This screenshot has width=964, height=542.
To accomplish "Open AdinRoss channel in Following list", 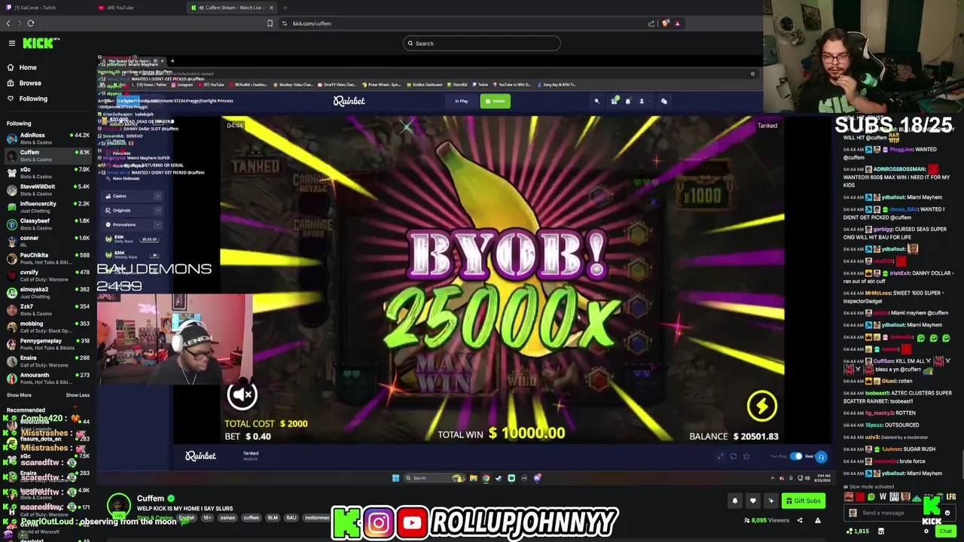I will coord(47,139).
